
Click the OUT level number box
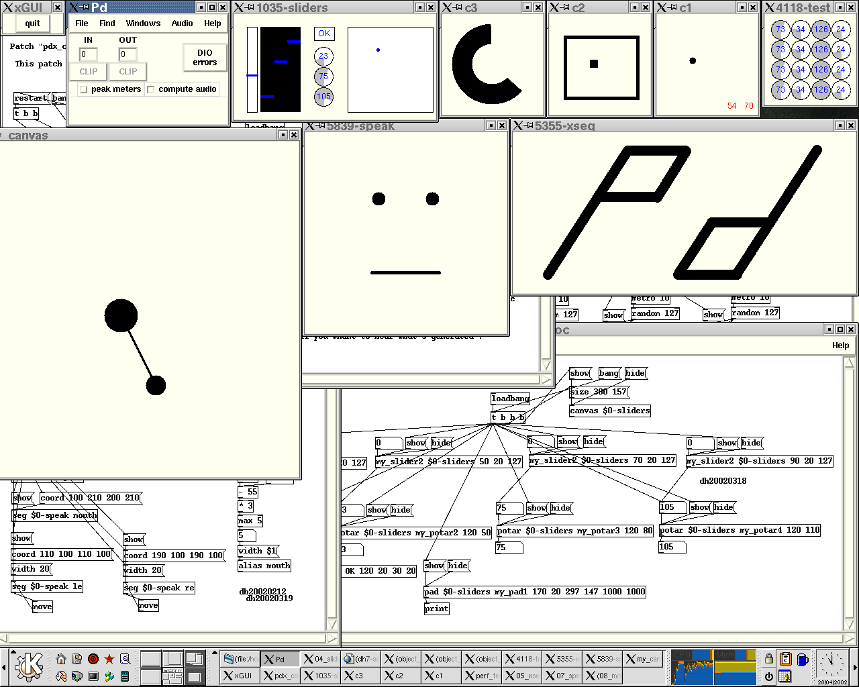click(128, 54)
